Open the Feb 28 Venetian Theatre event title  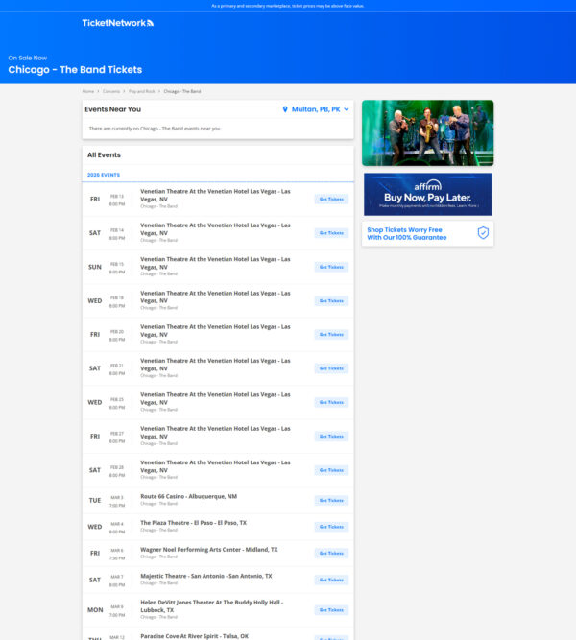tap(215, 465)
